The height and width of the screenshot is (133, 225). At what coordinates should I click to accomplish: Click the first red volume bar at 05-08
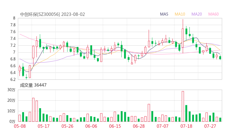point(20,118)
